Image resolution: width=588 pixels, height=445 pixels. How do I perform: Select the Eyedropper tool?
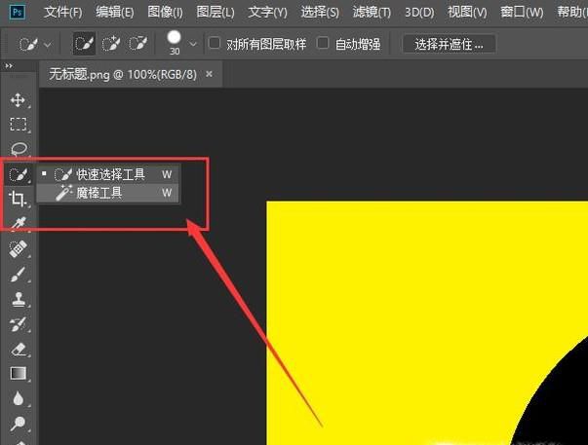[x=19, y=223]
